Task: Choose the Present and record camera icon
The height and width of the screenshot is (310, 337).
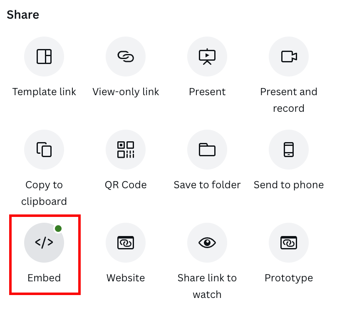Action: [289, 57]
